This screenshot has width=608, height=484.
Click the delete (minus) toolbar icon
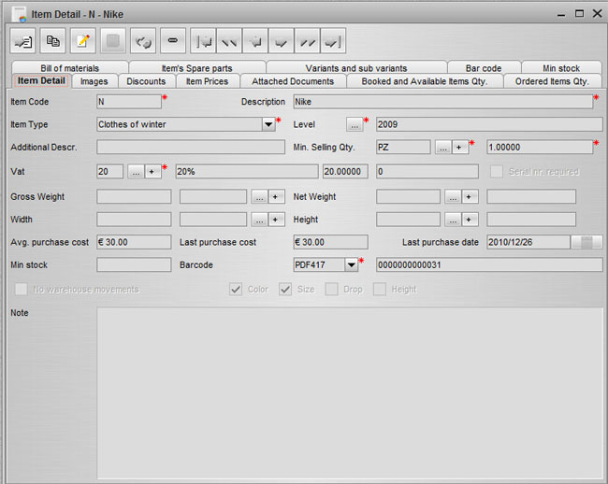(x=172, y=41)
